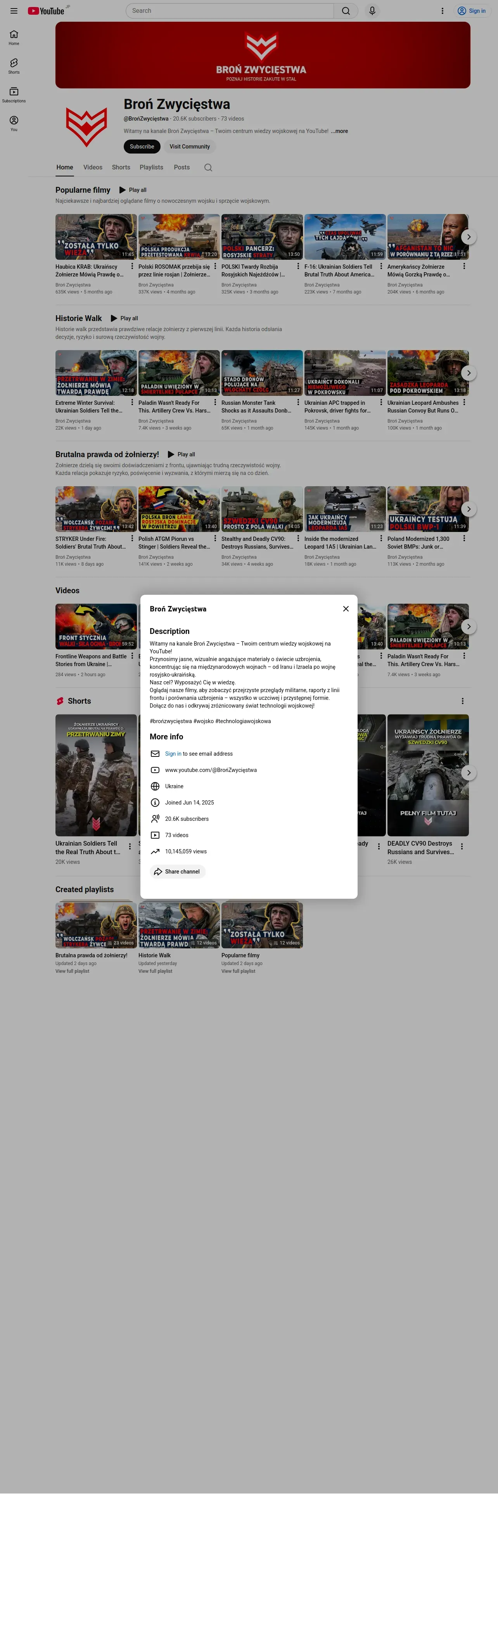Click the search magnifier button
This screenshot has width=498, height=1630.
[x=346, y=11]
